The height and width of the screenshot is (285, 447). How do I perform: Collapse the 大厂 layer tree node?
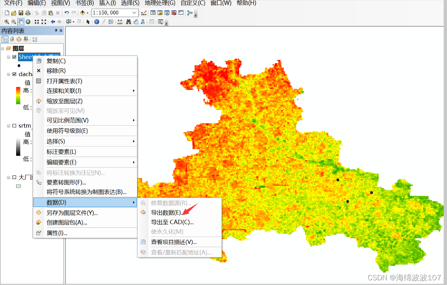point(9,177)
